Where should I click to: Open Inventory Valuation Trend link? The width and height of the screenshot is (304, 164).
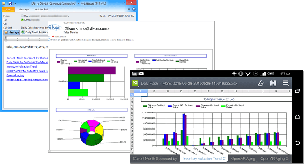21,66
